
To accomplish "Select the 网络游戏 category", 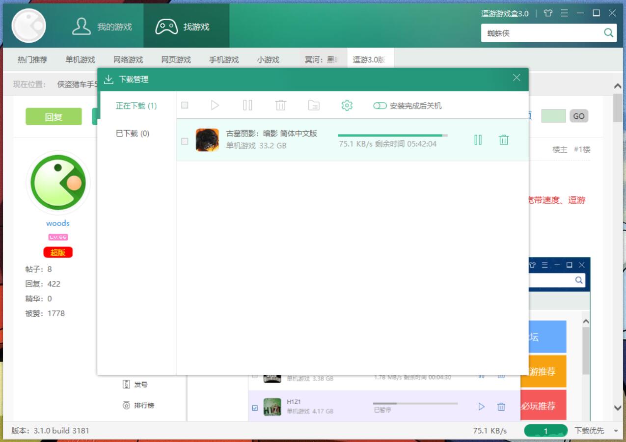I will tap(128, 59).
